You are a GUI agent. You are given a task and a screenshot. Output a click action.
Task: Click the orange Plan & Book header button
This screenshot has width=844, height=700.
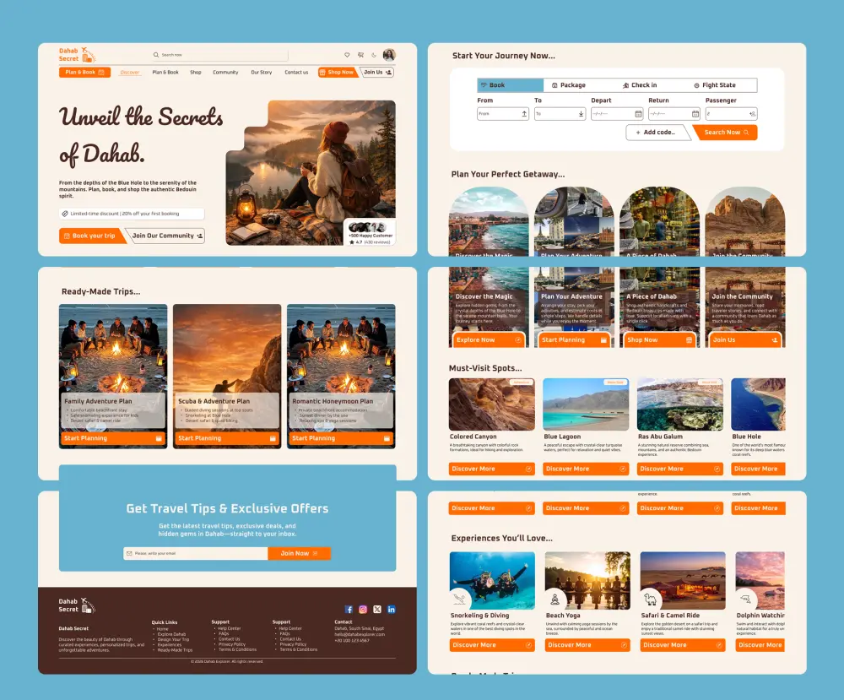pyautogui.click(x=84, y=72)
